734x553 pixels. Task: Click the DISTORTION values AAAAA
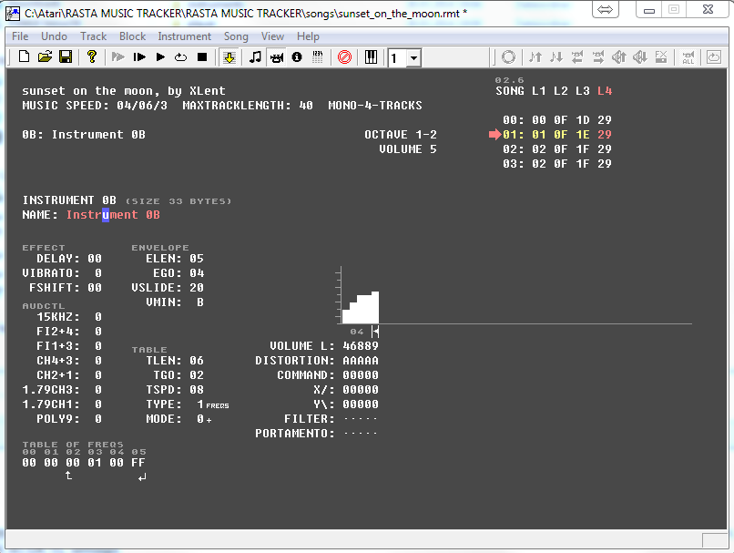(361, 361)
